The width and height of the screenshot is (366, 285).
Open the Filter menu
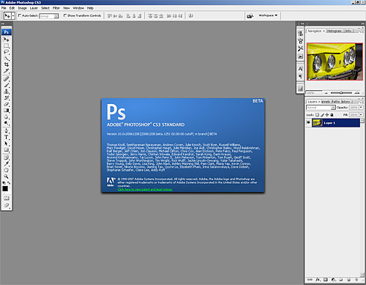click(x=56, y=8)
